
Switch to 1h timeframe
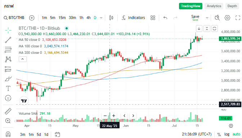[81, 18]
